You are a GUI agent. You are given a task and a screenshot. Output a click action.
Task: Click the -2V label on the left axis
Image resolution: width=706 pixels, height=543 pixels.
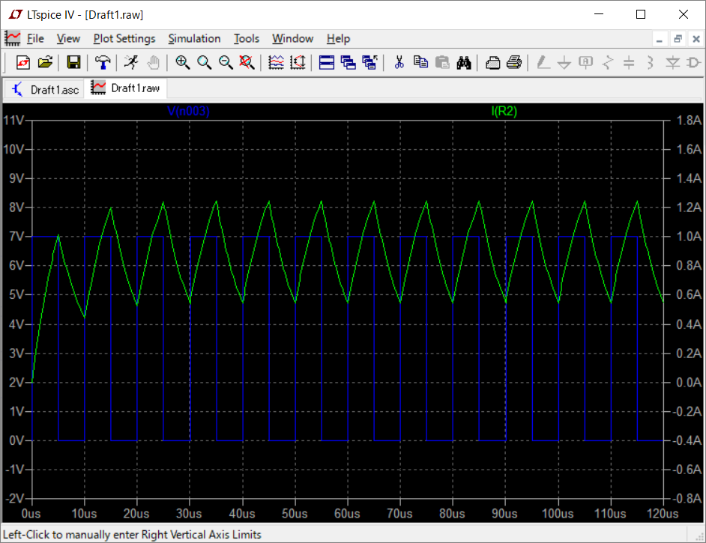[x=15, y=499]
